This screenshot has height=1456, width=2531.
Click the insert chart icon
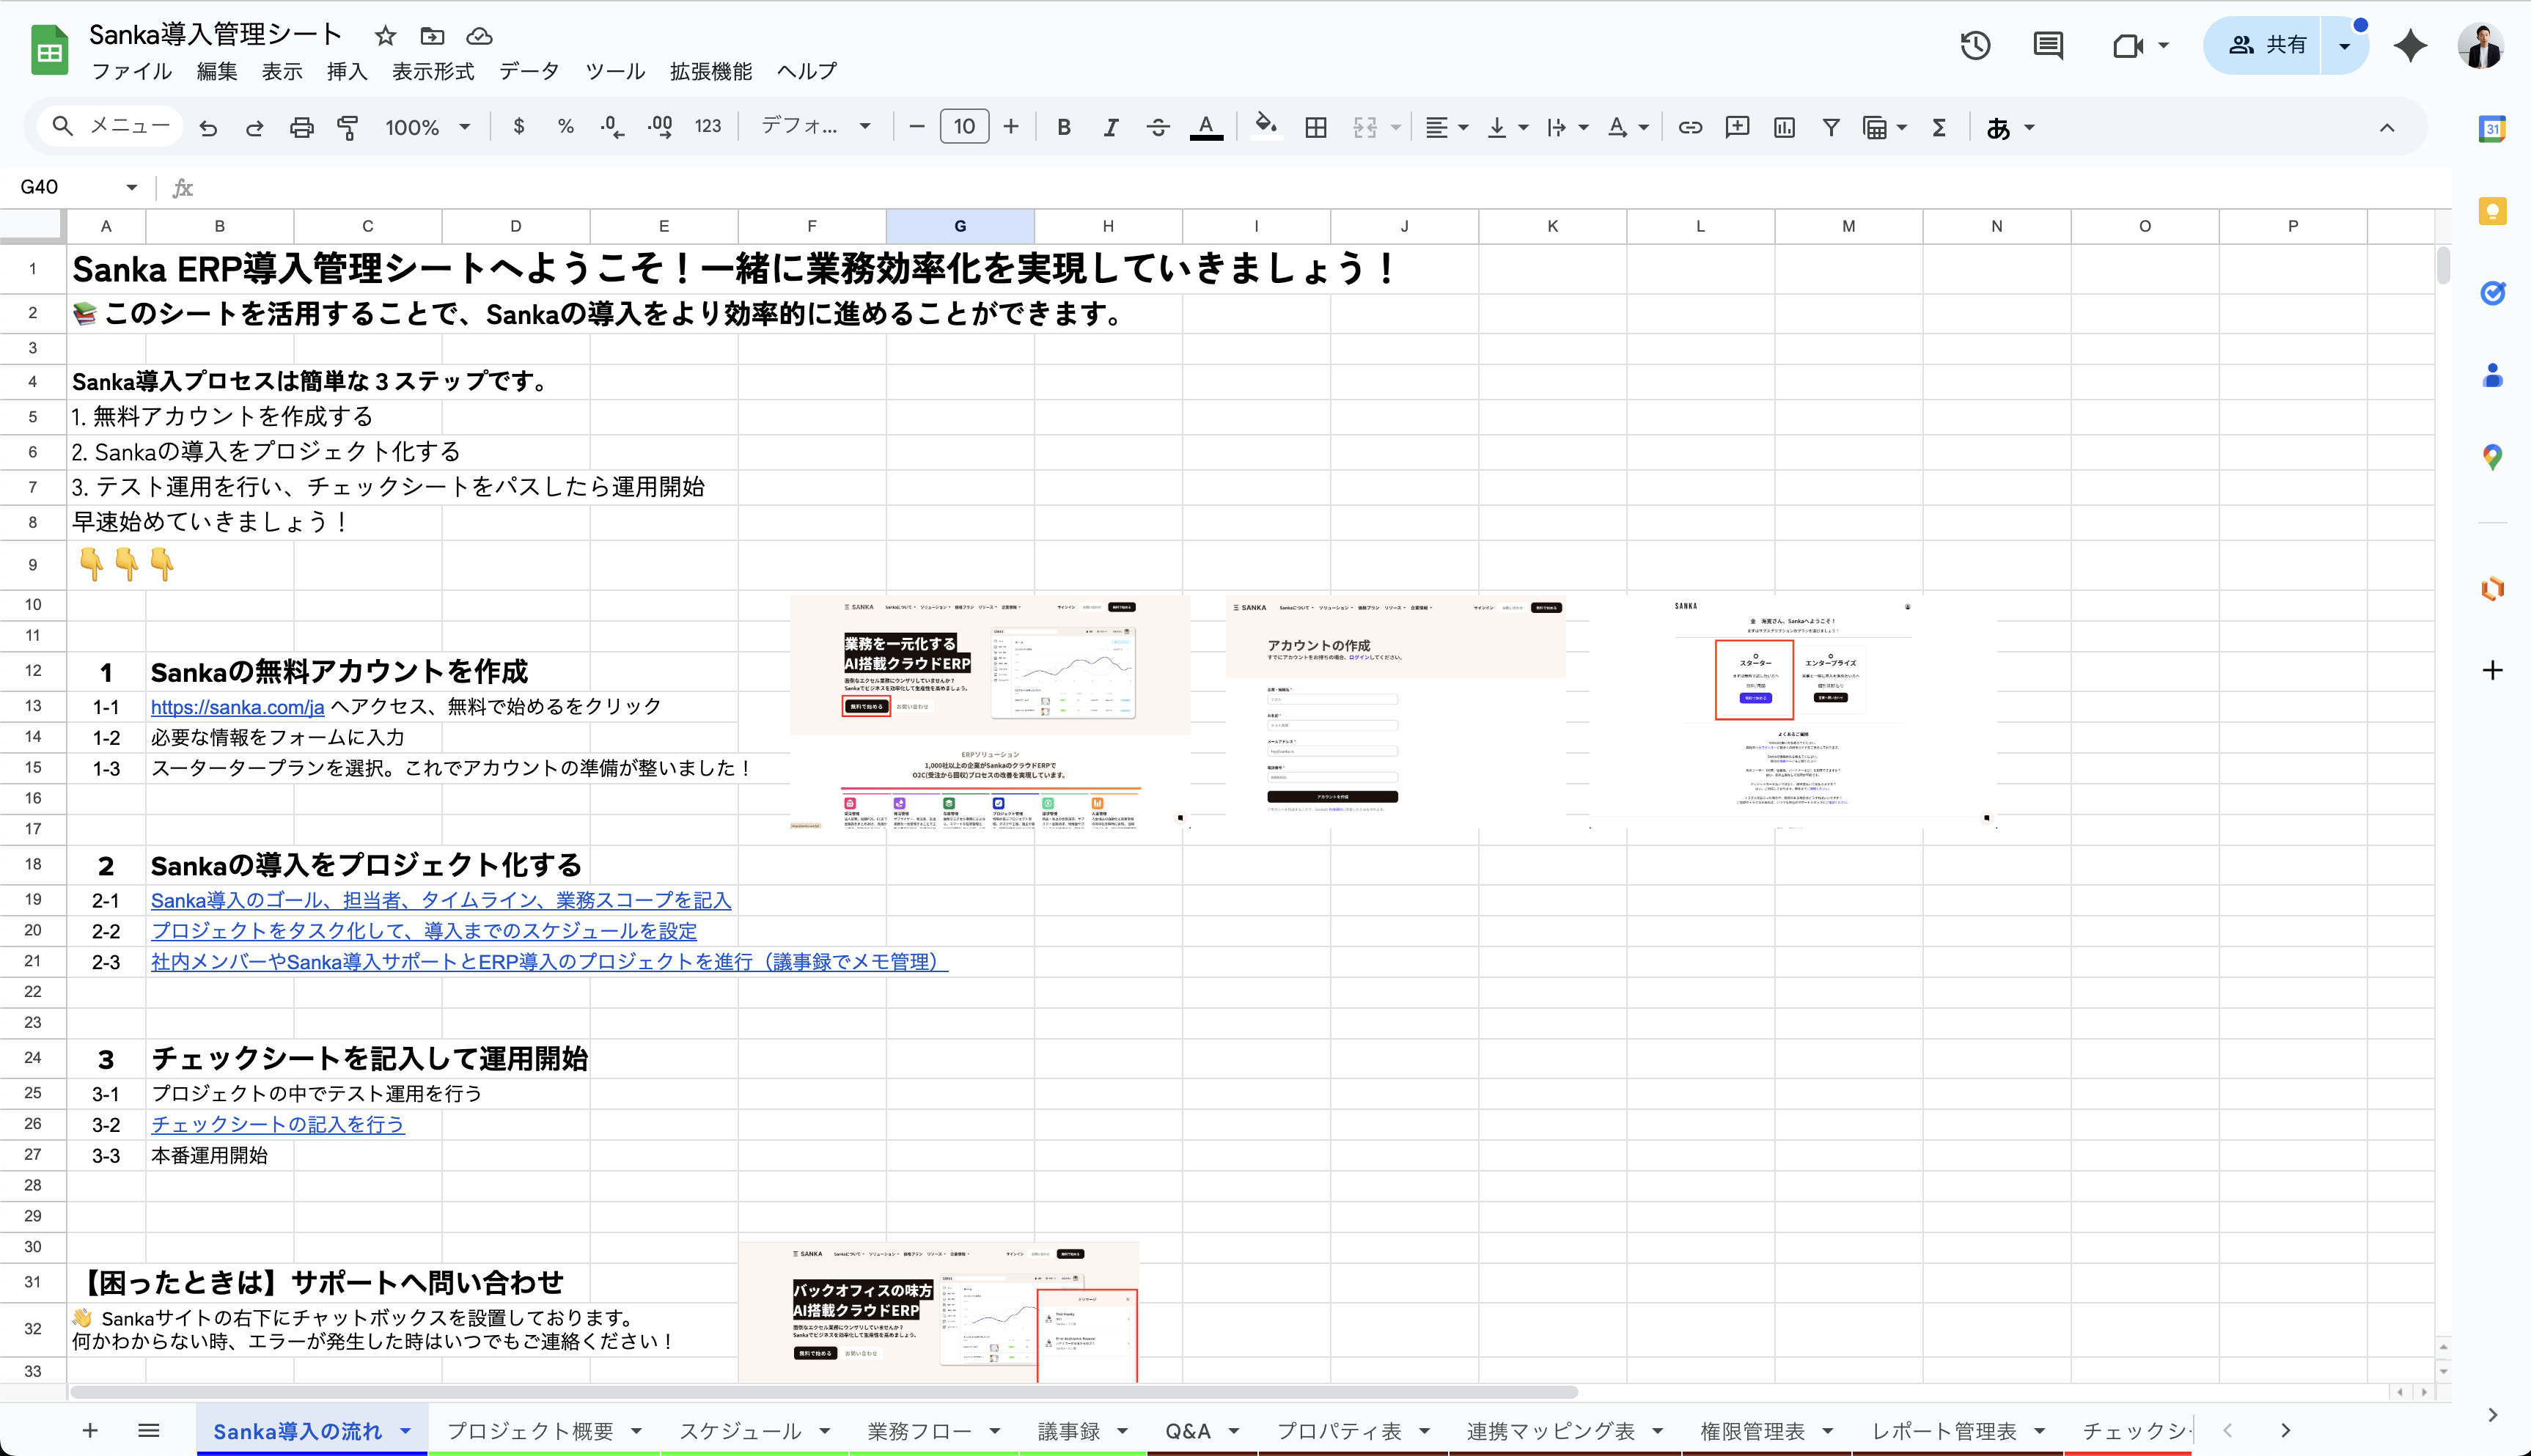(x=1784, y=127)
